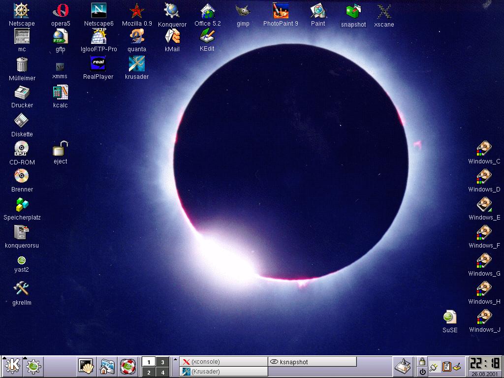Open the KDE K menu button
The width and height of the screenshot is (504, 378).
point(13,366)
